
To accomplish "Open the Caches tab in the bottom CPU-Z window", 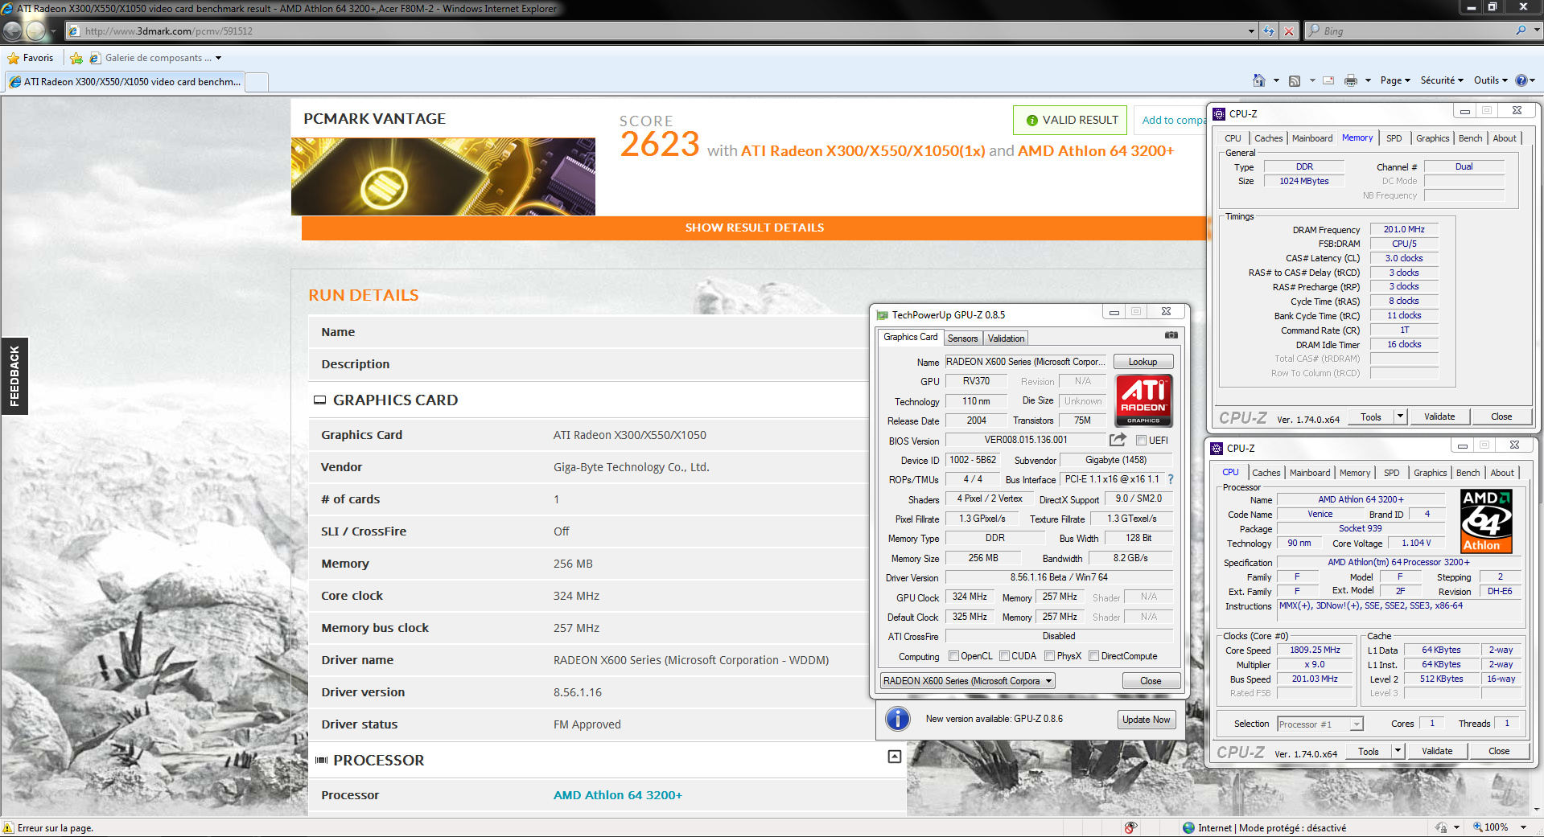I will tap(1266, 473).
